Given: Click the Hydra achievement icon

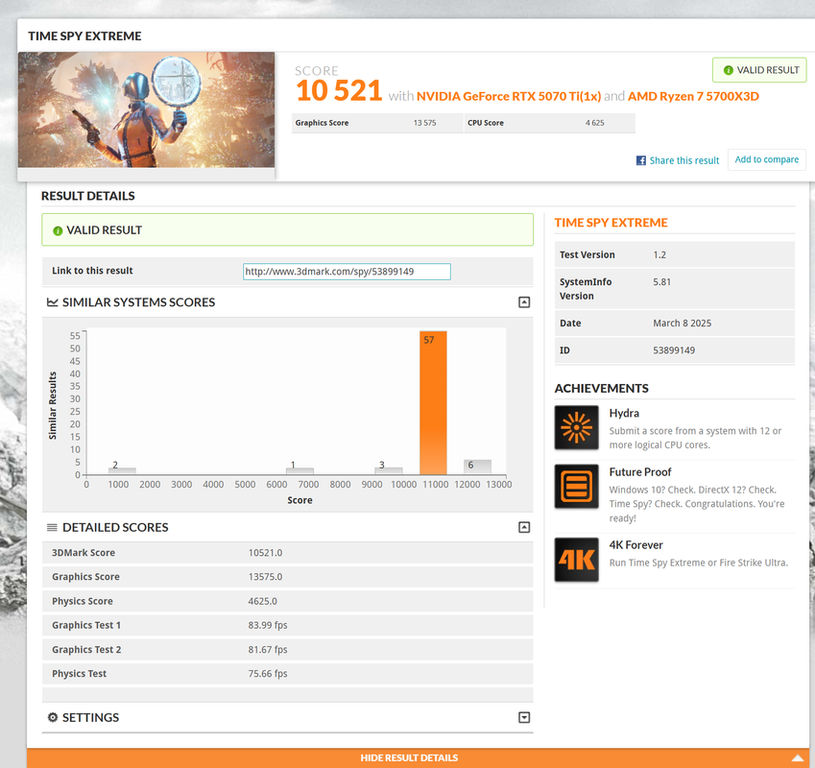Looking at the screenshot, I should click(576, 427).
